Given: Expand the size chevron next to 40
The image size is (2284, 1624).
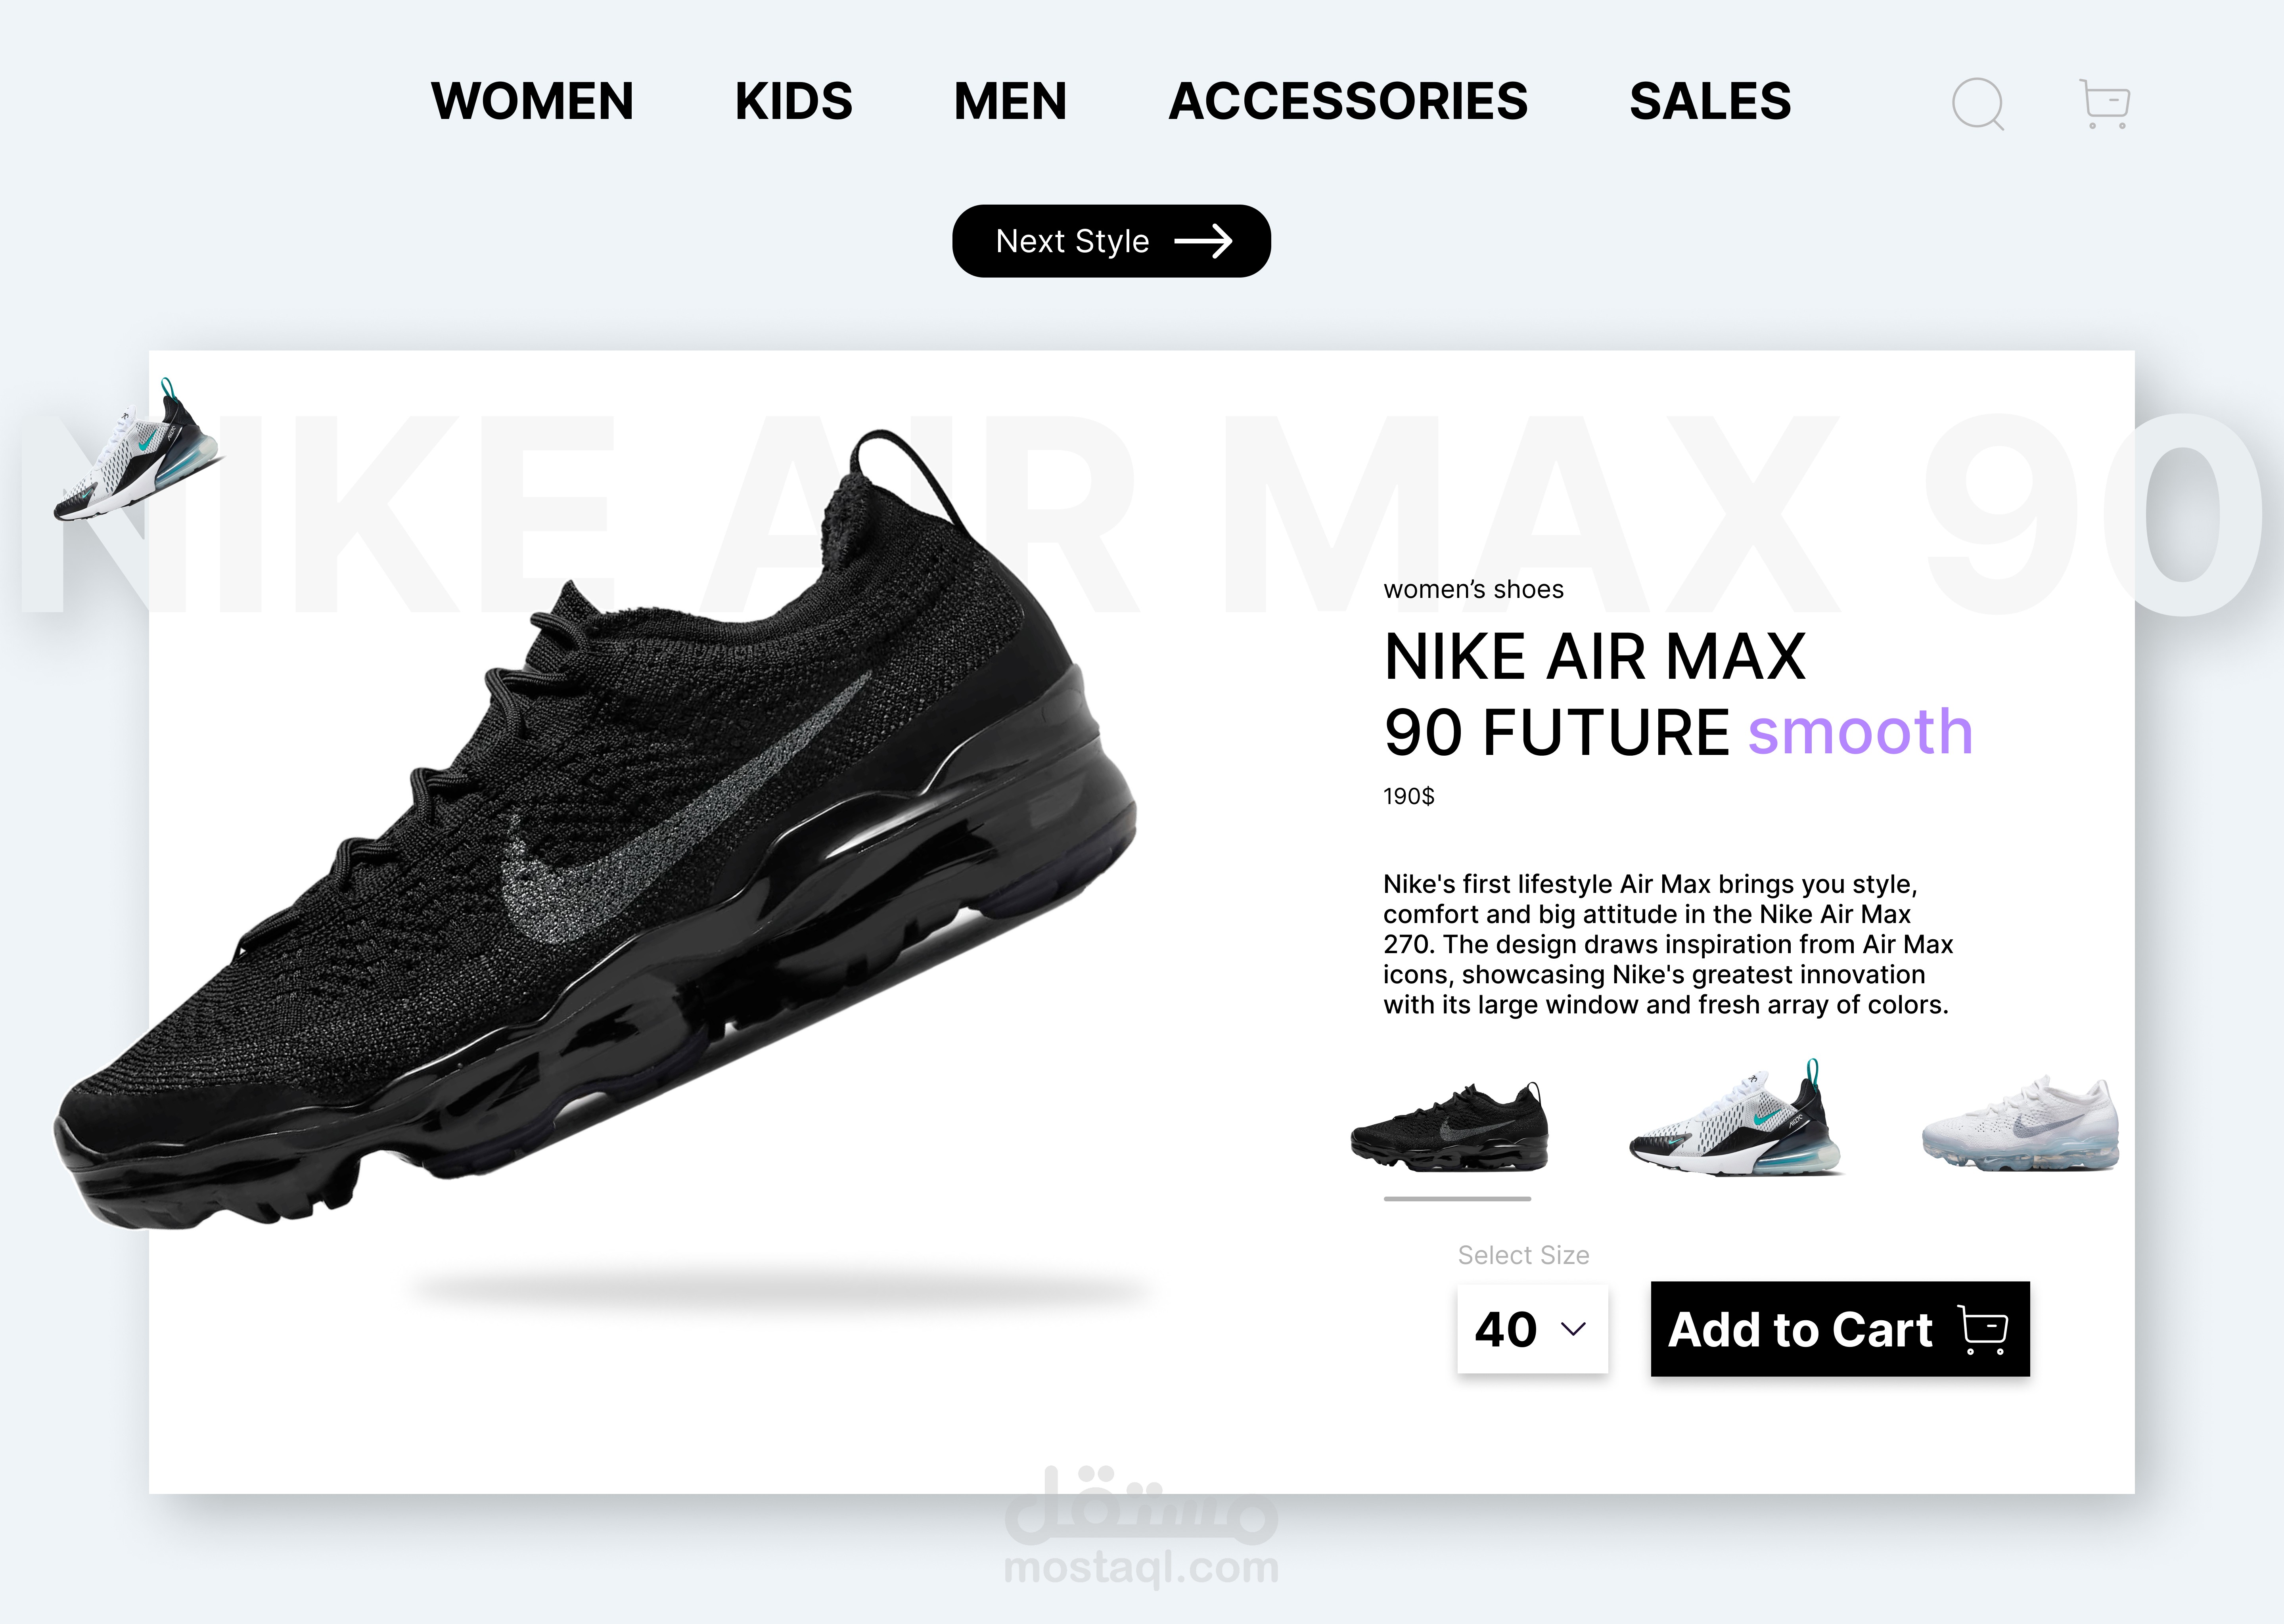Looking at the screenshot, I should click(x=1573, y=1329).
